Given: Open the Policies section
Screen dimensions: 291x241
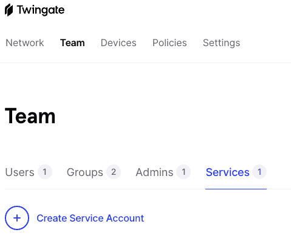Looking at the screenshot, I should (169, 42).
